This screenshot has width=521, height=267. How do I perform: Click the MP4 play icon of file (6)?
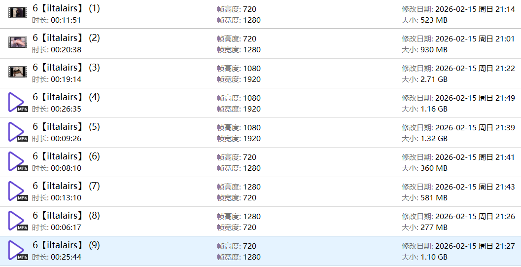pyautogui.click(x=17, y=161)
